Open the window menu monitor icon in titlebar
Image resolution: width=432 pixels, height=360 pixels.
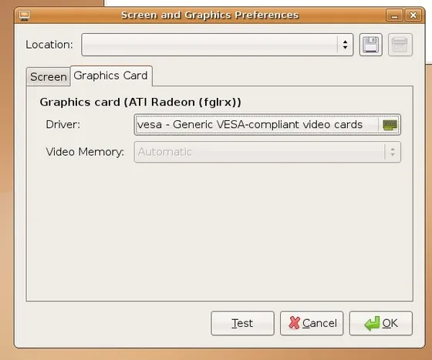25,15
